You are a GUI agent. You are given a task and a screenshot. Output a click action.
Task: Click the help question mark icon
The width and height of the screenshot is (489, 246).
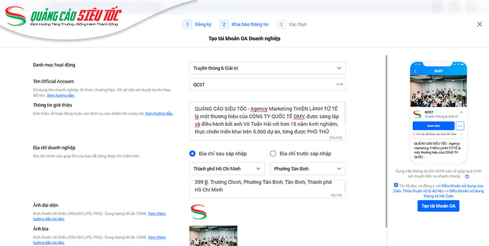[467, 177]
